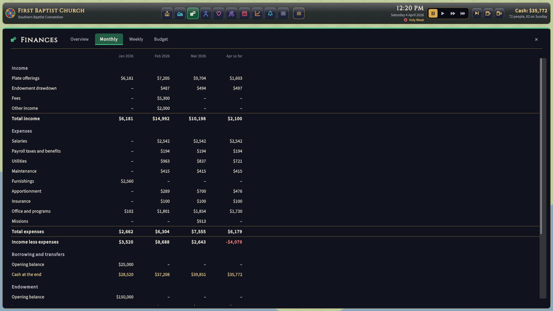Open the single person icon
Screen dimensions: 553x311
206,13
